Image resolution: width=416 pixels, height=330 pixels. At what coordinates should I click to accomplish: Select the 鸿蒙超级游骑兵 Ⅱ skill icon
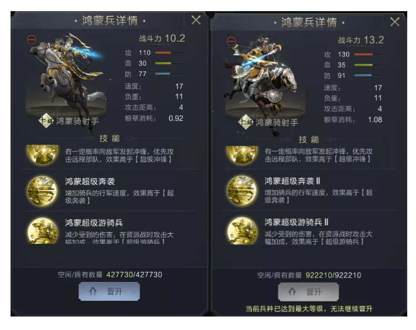(x=242, y=230)
